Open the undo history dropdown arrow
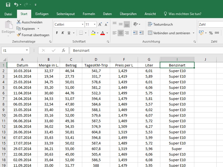The width and height of the screenshot is (223, 167). [x=20, y=5]
